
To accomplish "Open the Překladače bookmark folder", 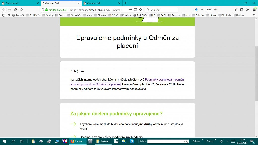I will point(74,15).
